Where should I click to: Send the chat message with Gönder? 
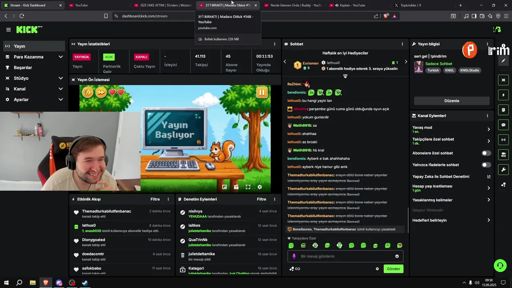tap(393, 269)
